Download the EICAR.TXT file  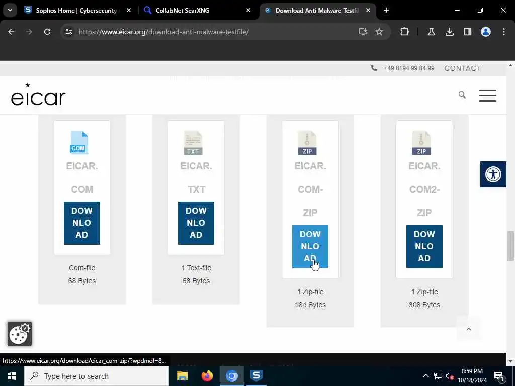(196, 223)
